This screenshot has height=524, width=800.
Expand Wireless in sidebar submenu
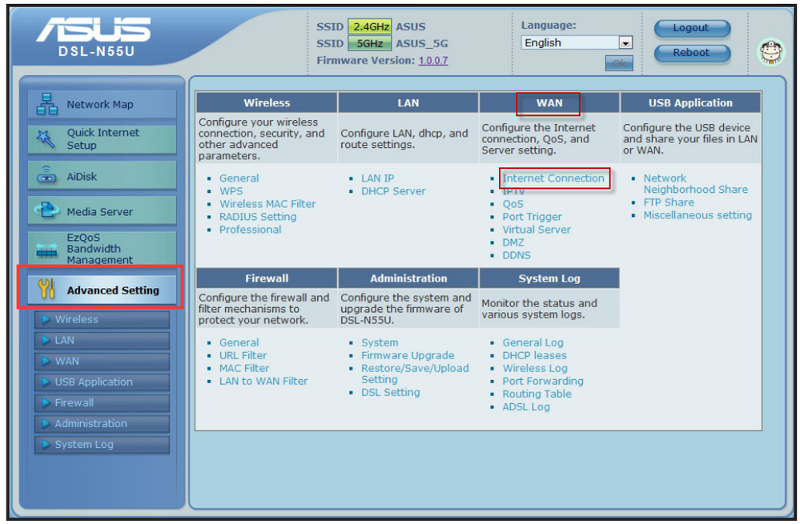point(102,319)
